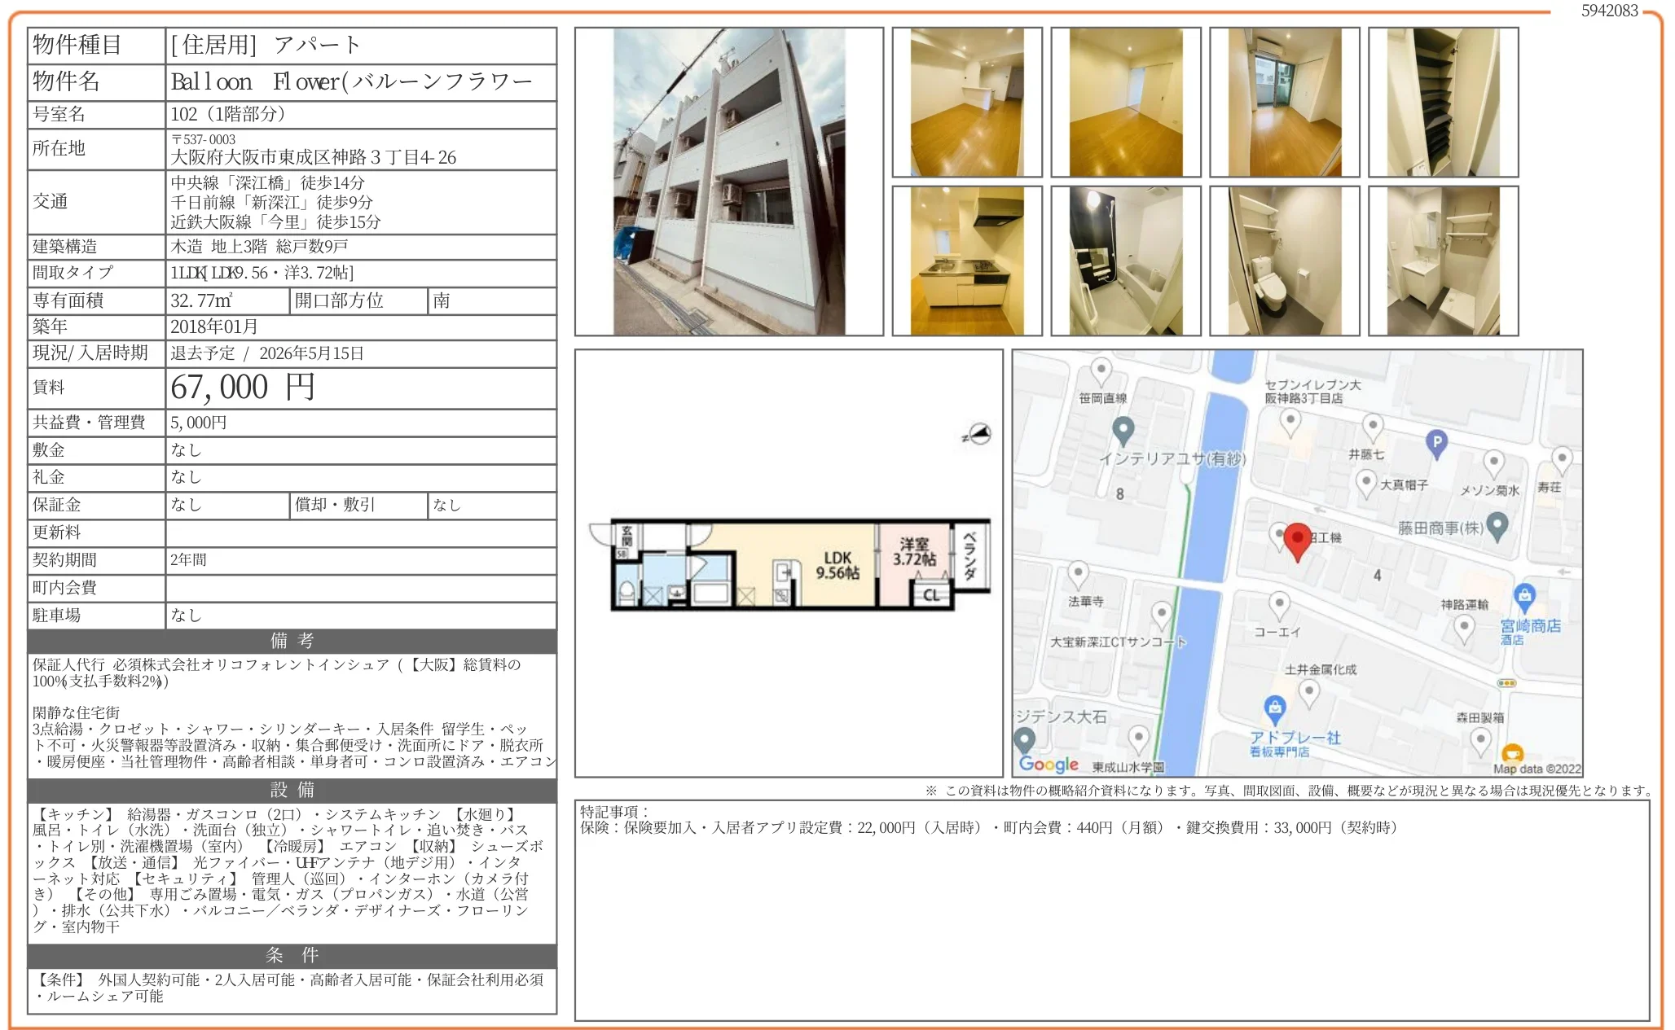Click the blue parking P marker

[1437, 443]
